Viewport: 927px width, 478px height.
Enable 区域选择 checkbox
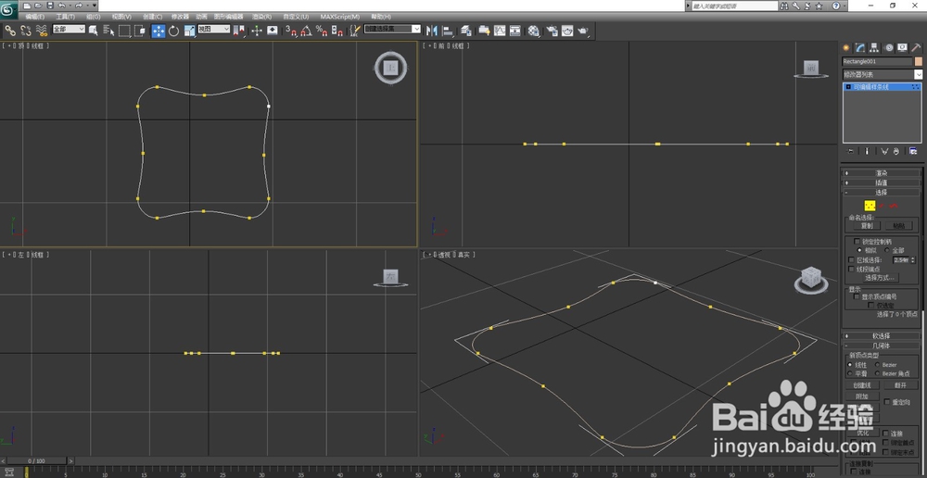pos(851,260)
